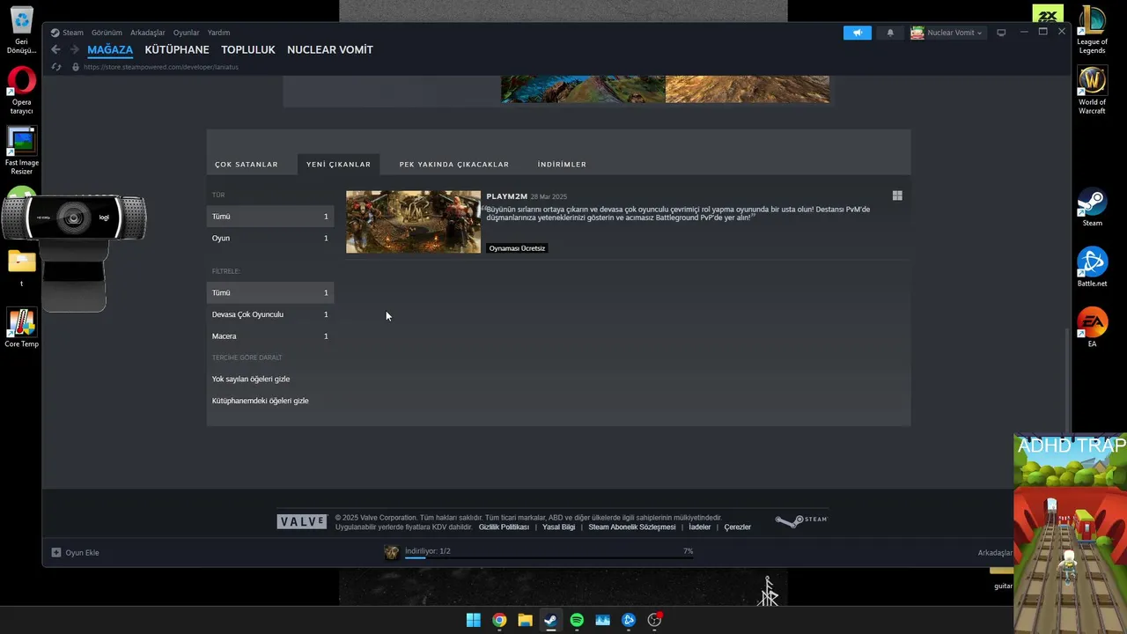
Task: Open the Recycle Bin on desktop
Action: [21, 31]
